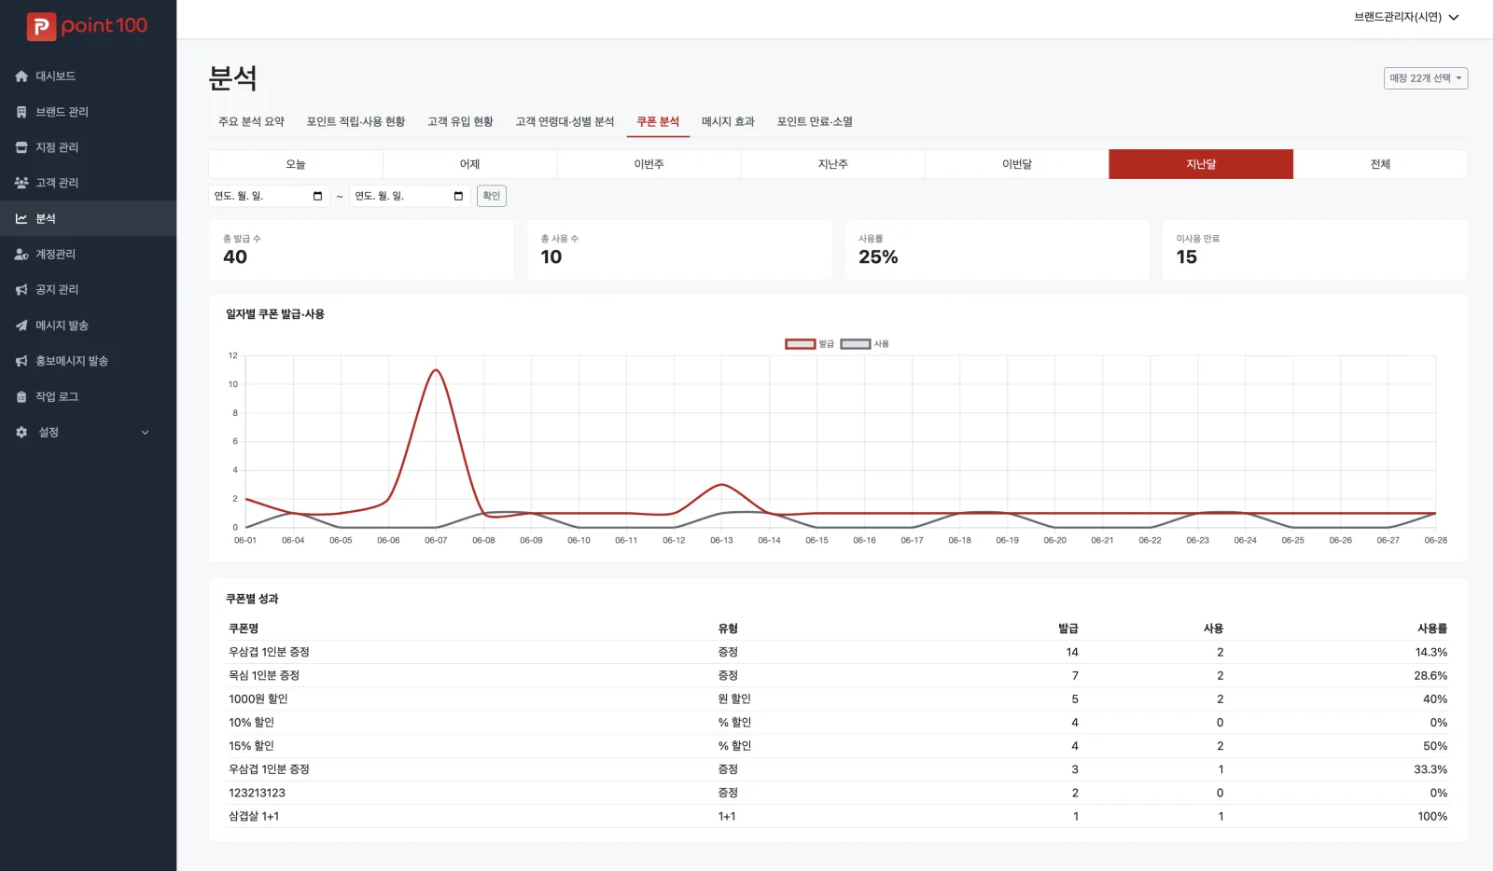Open the start date calendar picker
Screen dimensions: 1493x871
tap(317, 196)
